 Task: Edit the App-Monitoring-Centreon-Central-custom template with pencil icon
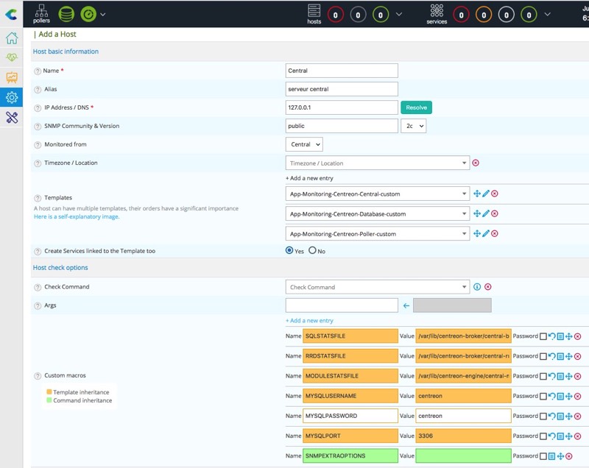pyautogui.click(x=486, y=194)
